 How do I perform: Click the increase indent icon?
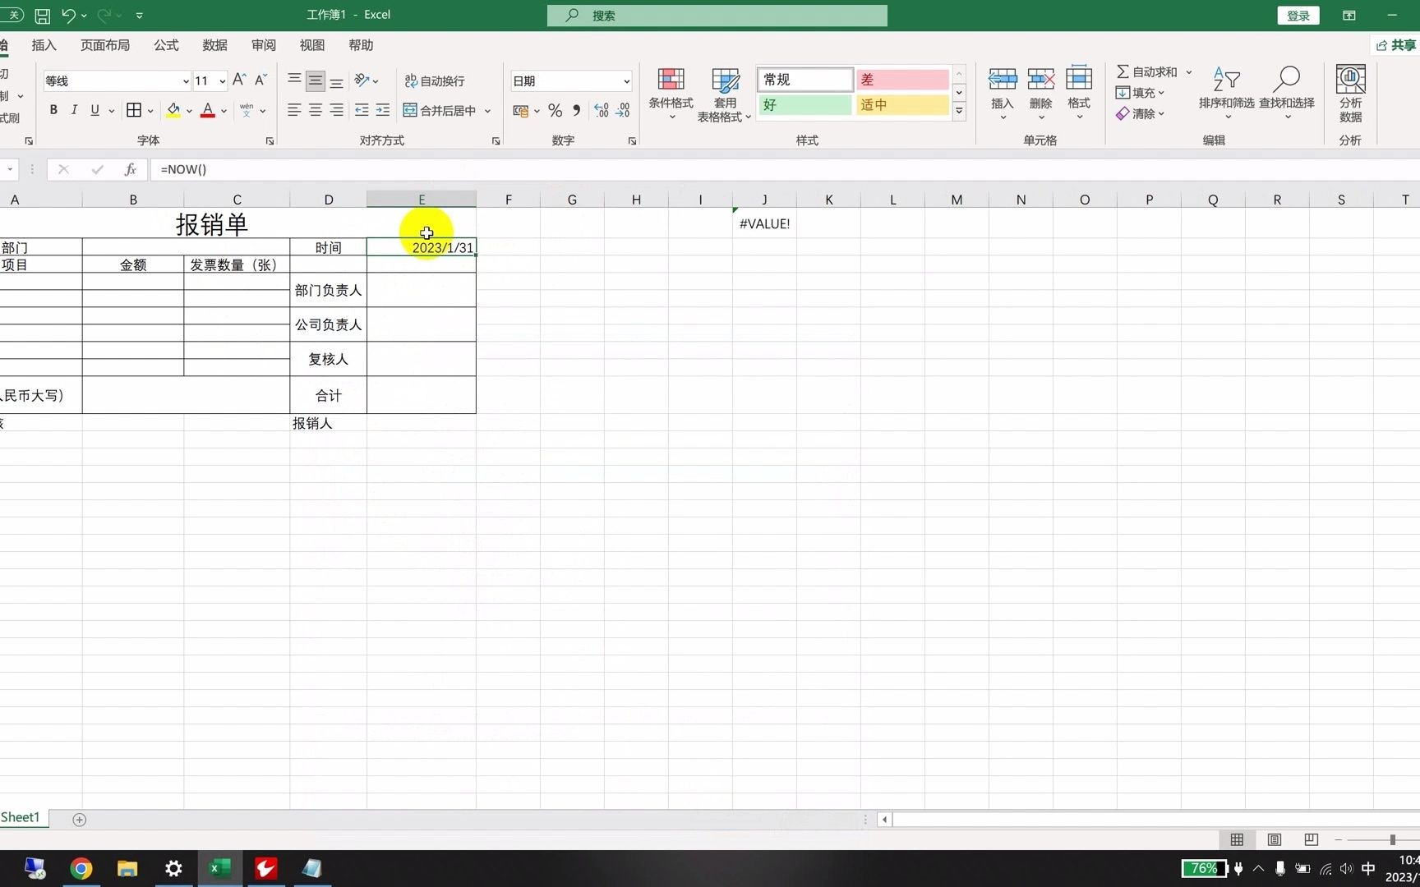tap(383, 110)
